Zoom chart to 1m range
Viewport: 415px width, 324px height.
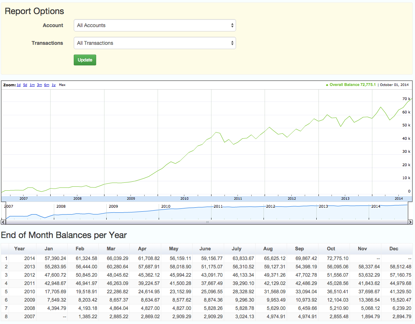click(x=32, y=85)
